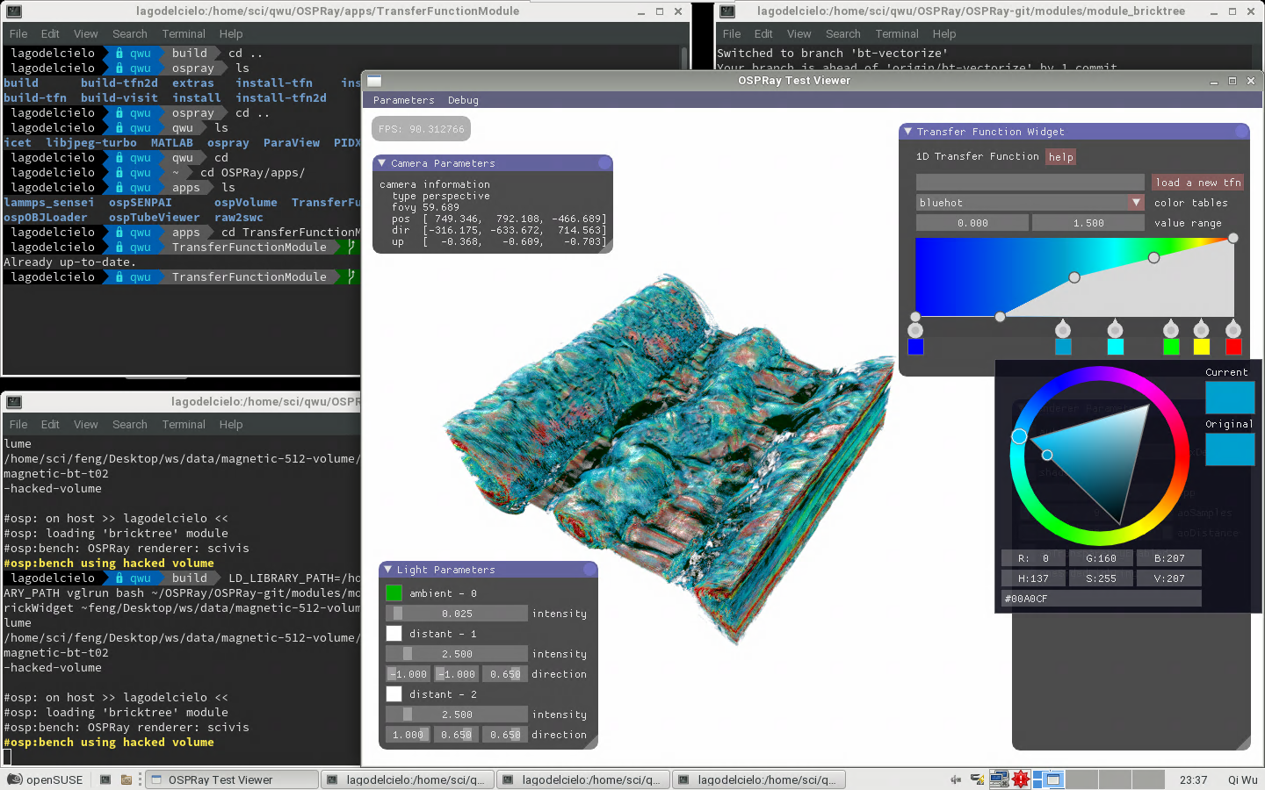The height and width of the screenshot is (790, 1265).
Task: Open File menu in bottom-left terminal
Action: pos(18,425)
